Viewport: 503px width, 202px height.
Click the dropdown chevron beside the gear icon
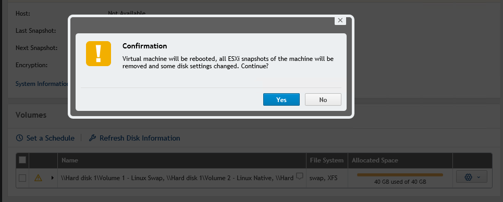(479, 178)
